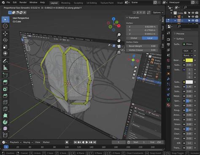Switch to the Modeling workspace tab
The height and width of the screenshot is (155, 200).
coord(66,3)
